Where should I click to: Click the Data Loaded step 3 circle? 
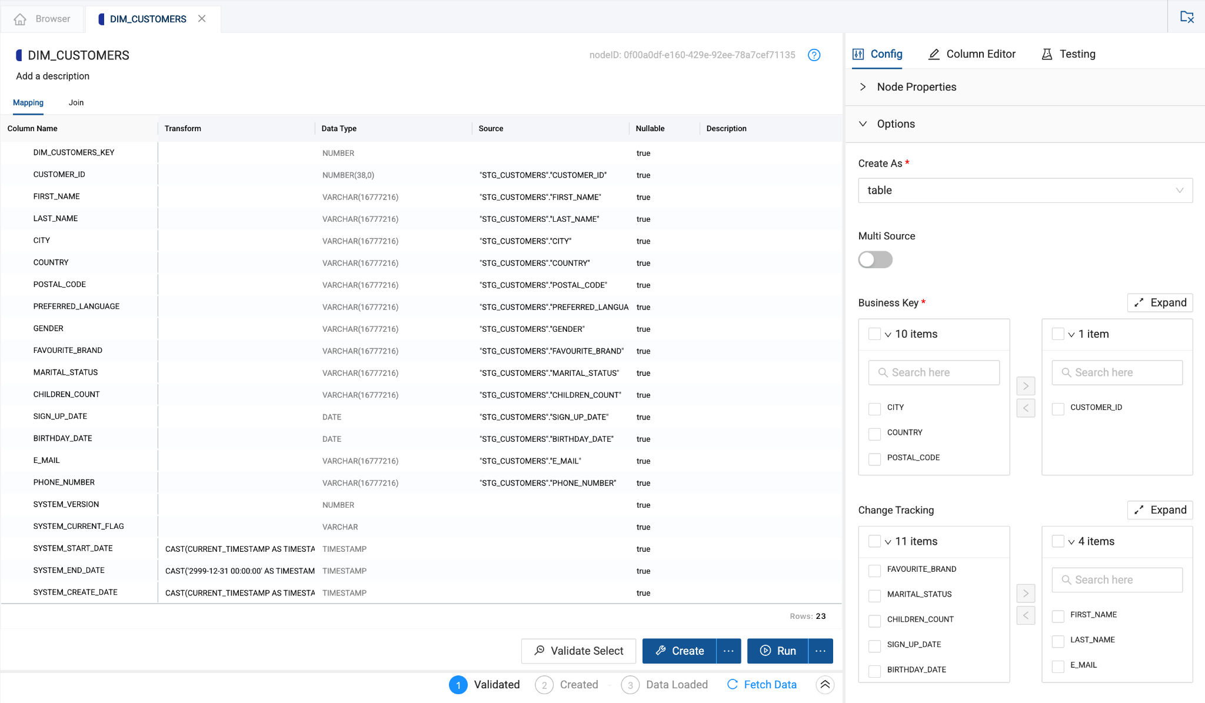pos(630,685)
